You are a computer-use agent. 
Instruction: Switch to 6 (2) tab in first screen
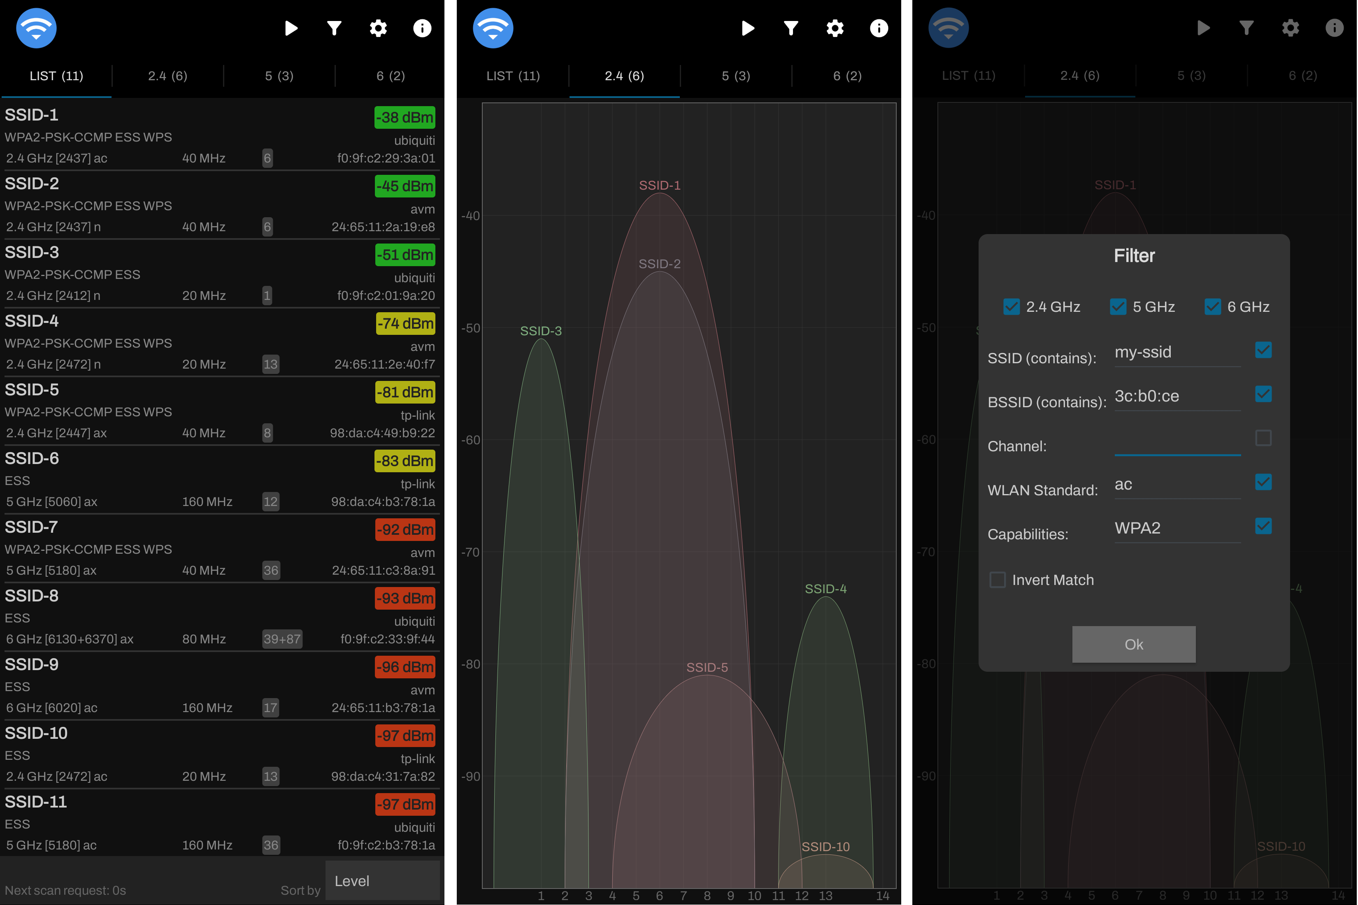[390, 76]
